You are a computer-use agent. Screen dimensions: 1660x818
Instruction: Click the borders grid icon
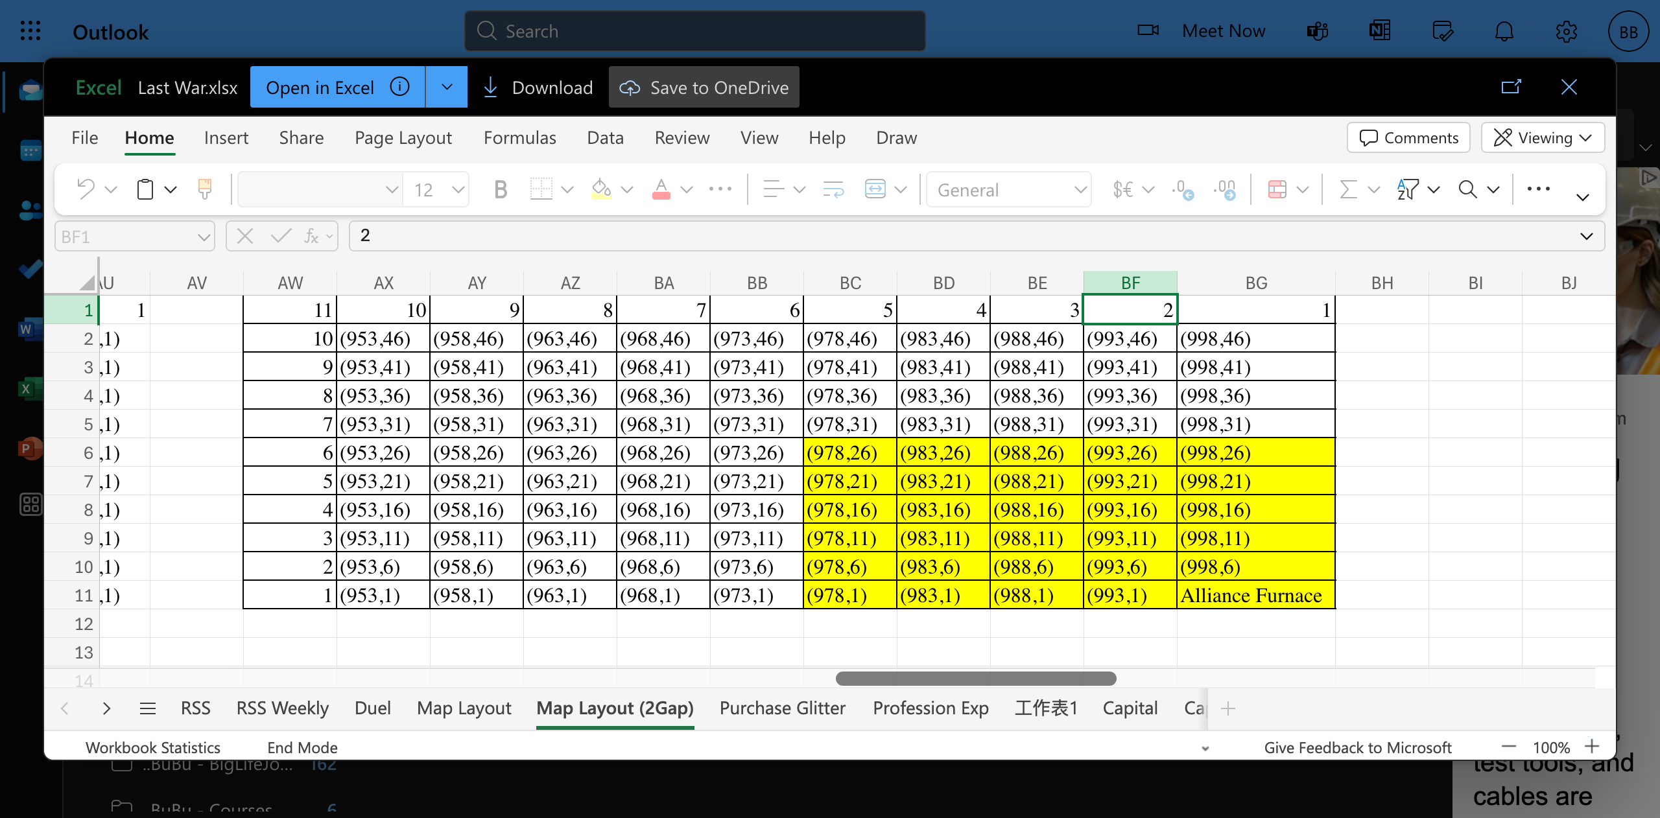click(x=541, y=189)
